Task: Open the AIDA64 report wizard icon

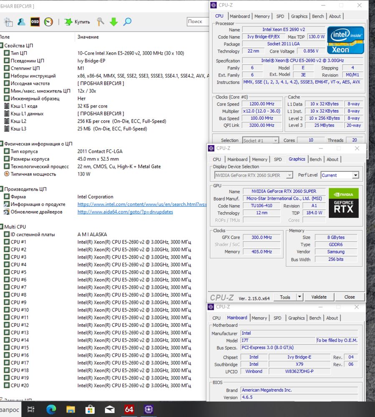Action: click(x=8, y=22)
